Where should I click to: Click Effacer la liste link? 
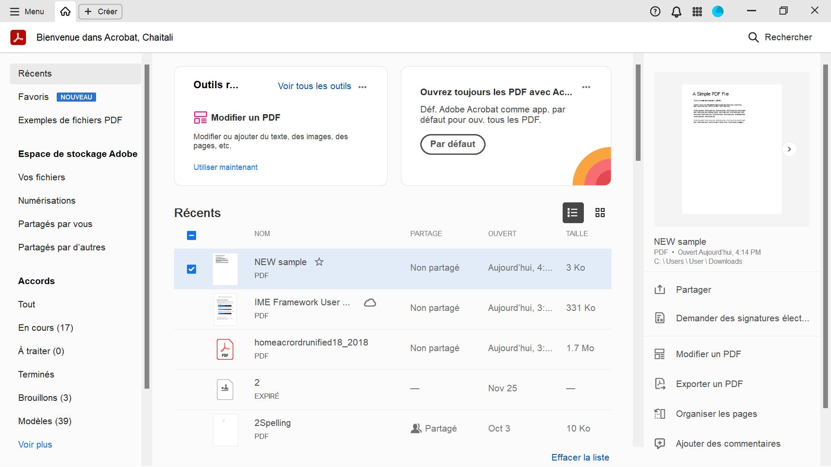(x=580, y=457)
